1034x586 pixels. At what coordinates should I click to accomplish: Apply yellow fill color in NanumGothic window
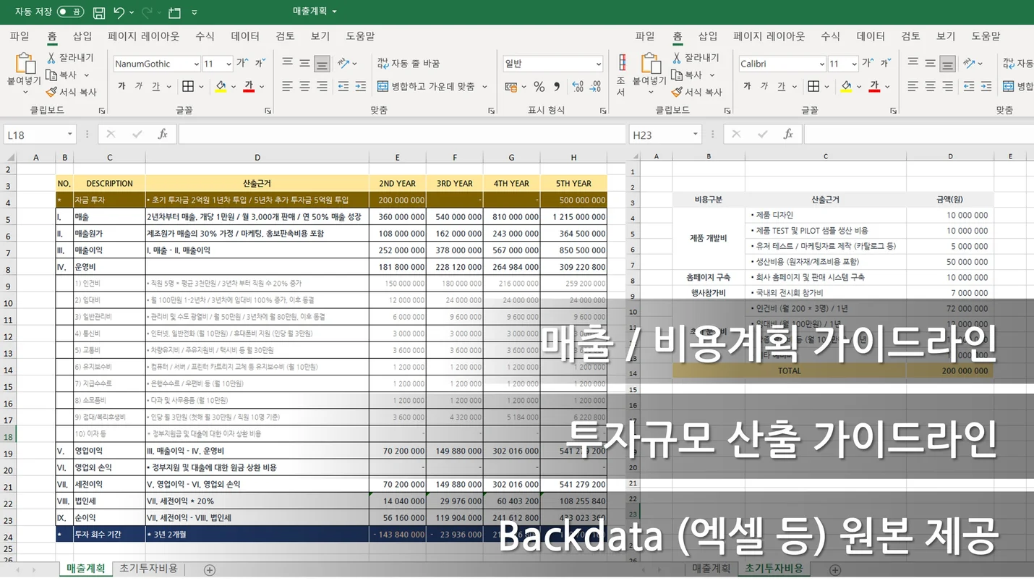pos(221,87)
